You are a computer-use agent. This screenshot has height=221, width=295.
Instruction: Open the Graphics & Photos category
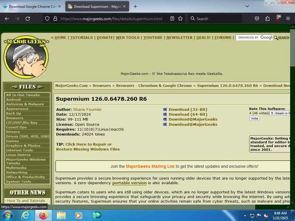[23, 146]
